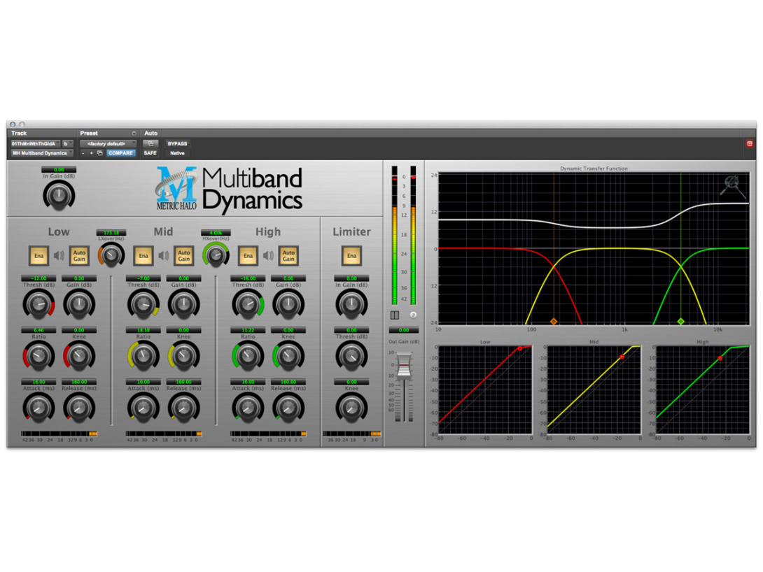Click the High band Release knob
Viewport: 763px width, 572px height.
288,408
